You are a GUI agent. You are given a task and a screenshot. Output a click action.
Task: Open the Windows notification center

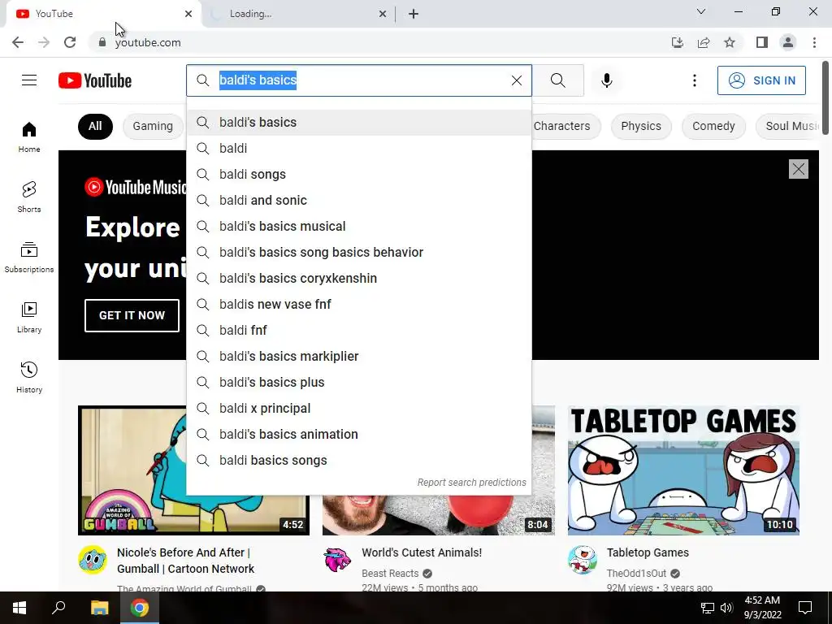[805, 608]
